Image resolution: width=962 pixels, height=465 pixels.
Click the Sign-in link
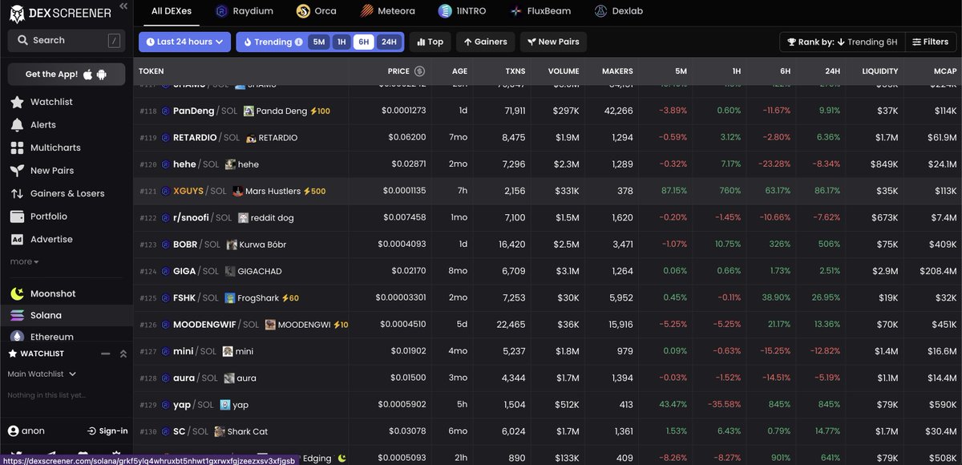point(107,431)
